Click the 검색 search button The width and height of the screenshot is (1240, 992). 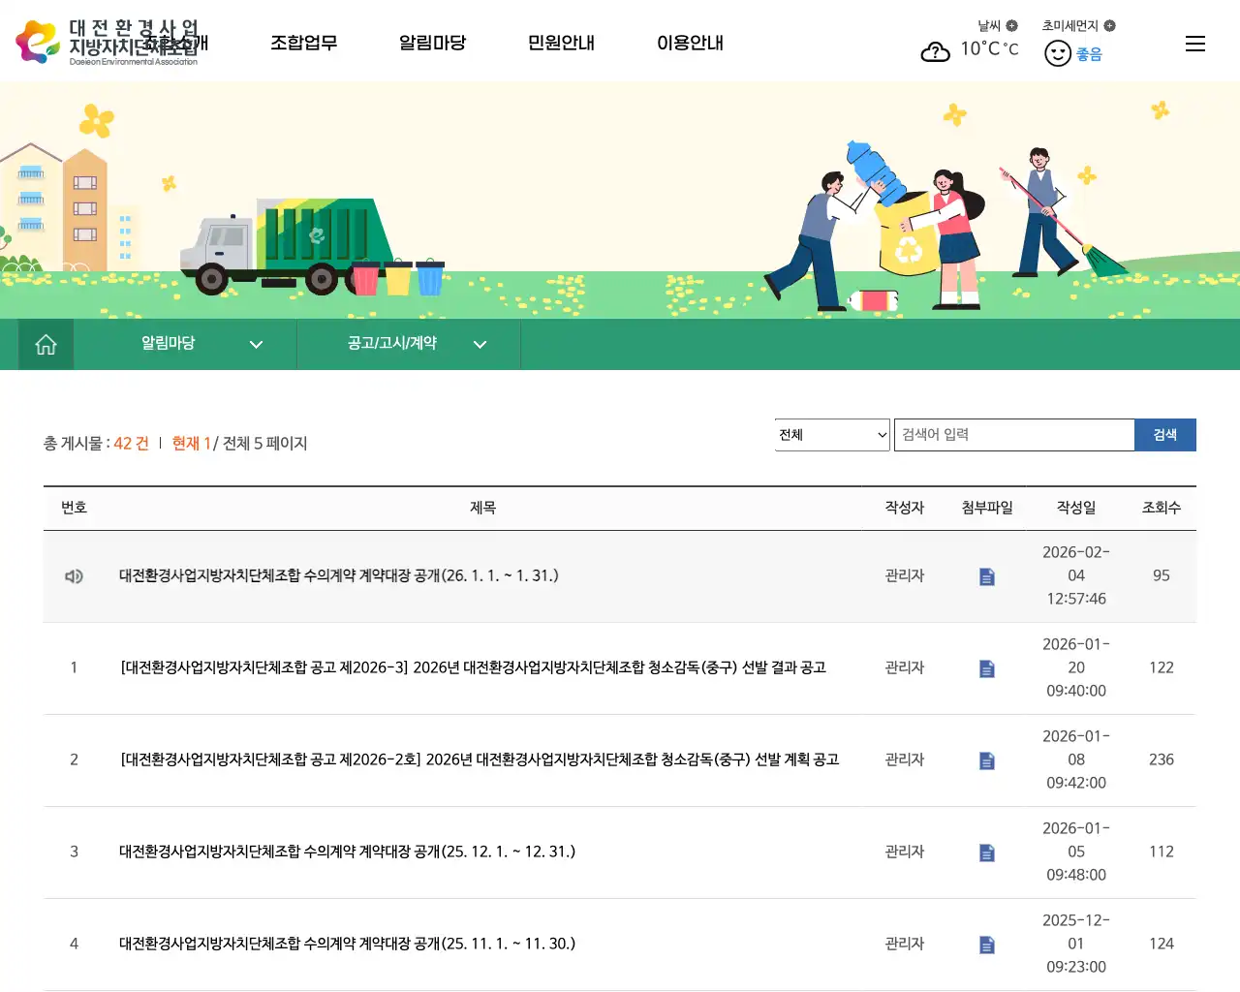(x=1165, y=434)
